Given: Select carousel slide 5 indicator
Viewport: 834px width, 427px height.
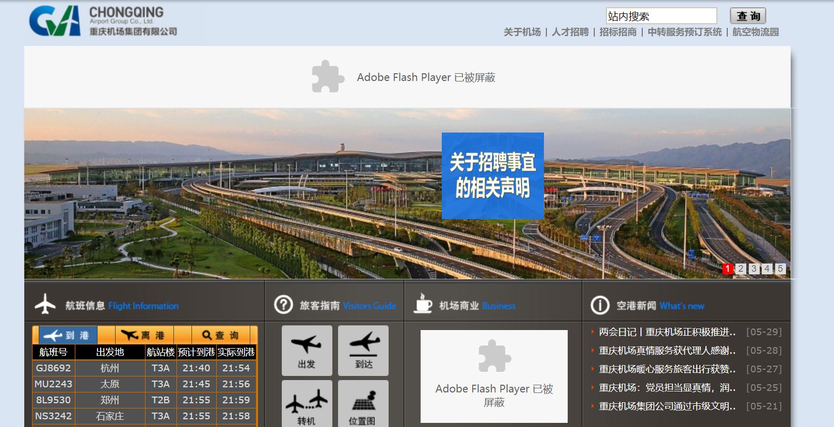Looking at the screenshot, I should click(780, 269).
